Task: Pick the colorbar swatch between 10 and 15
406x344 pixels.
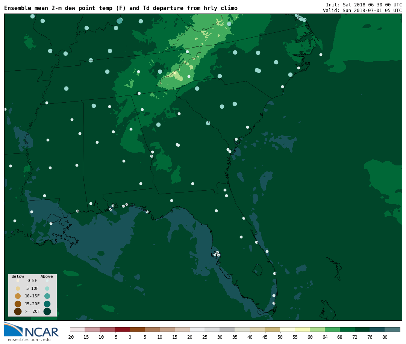Action: [x=167, y=329]
